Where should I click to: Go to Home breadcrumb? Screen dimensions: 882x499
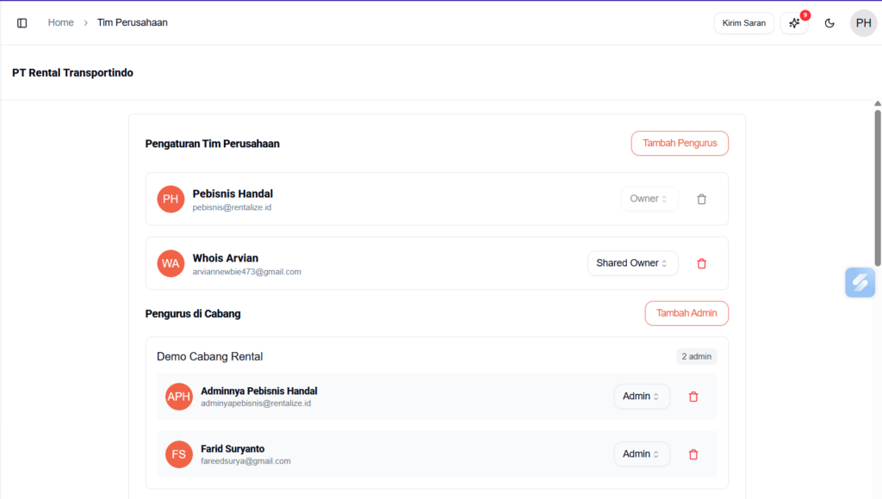(x=60, y=22)
